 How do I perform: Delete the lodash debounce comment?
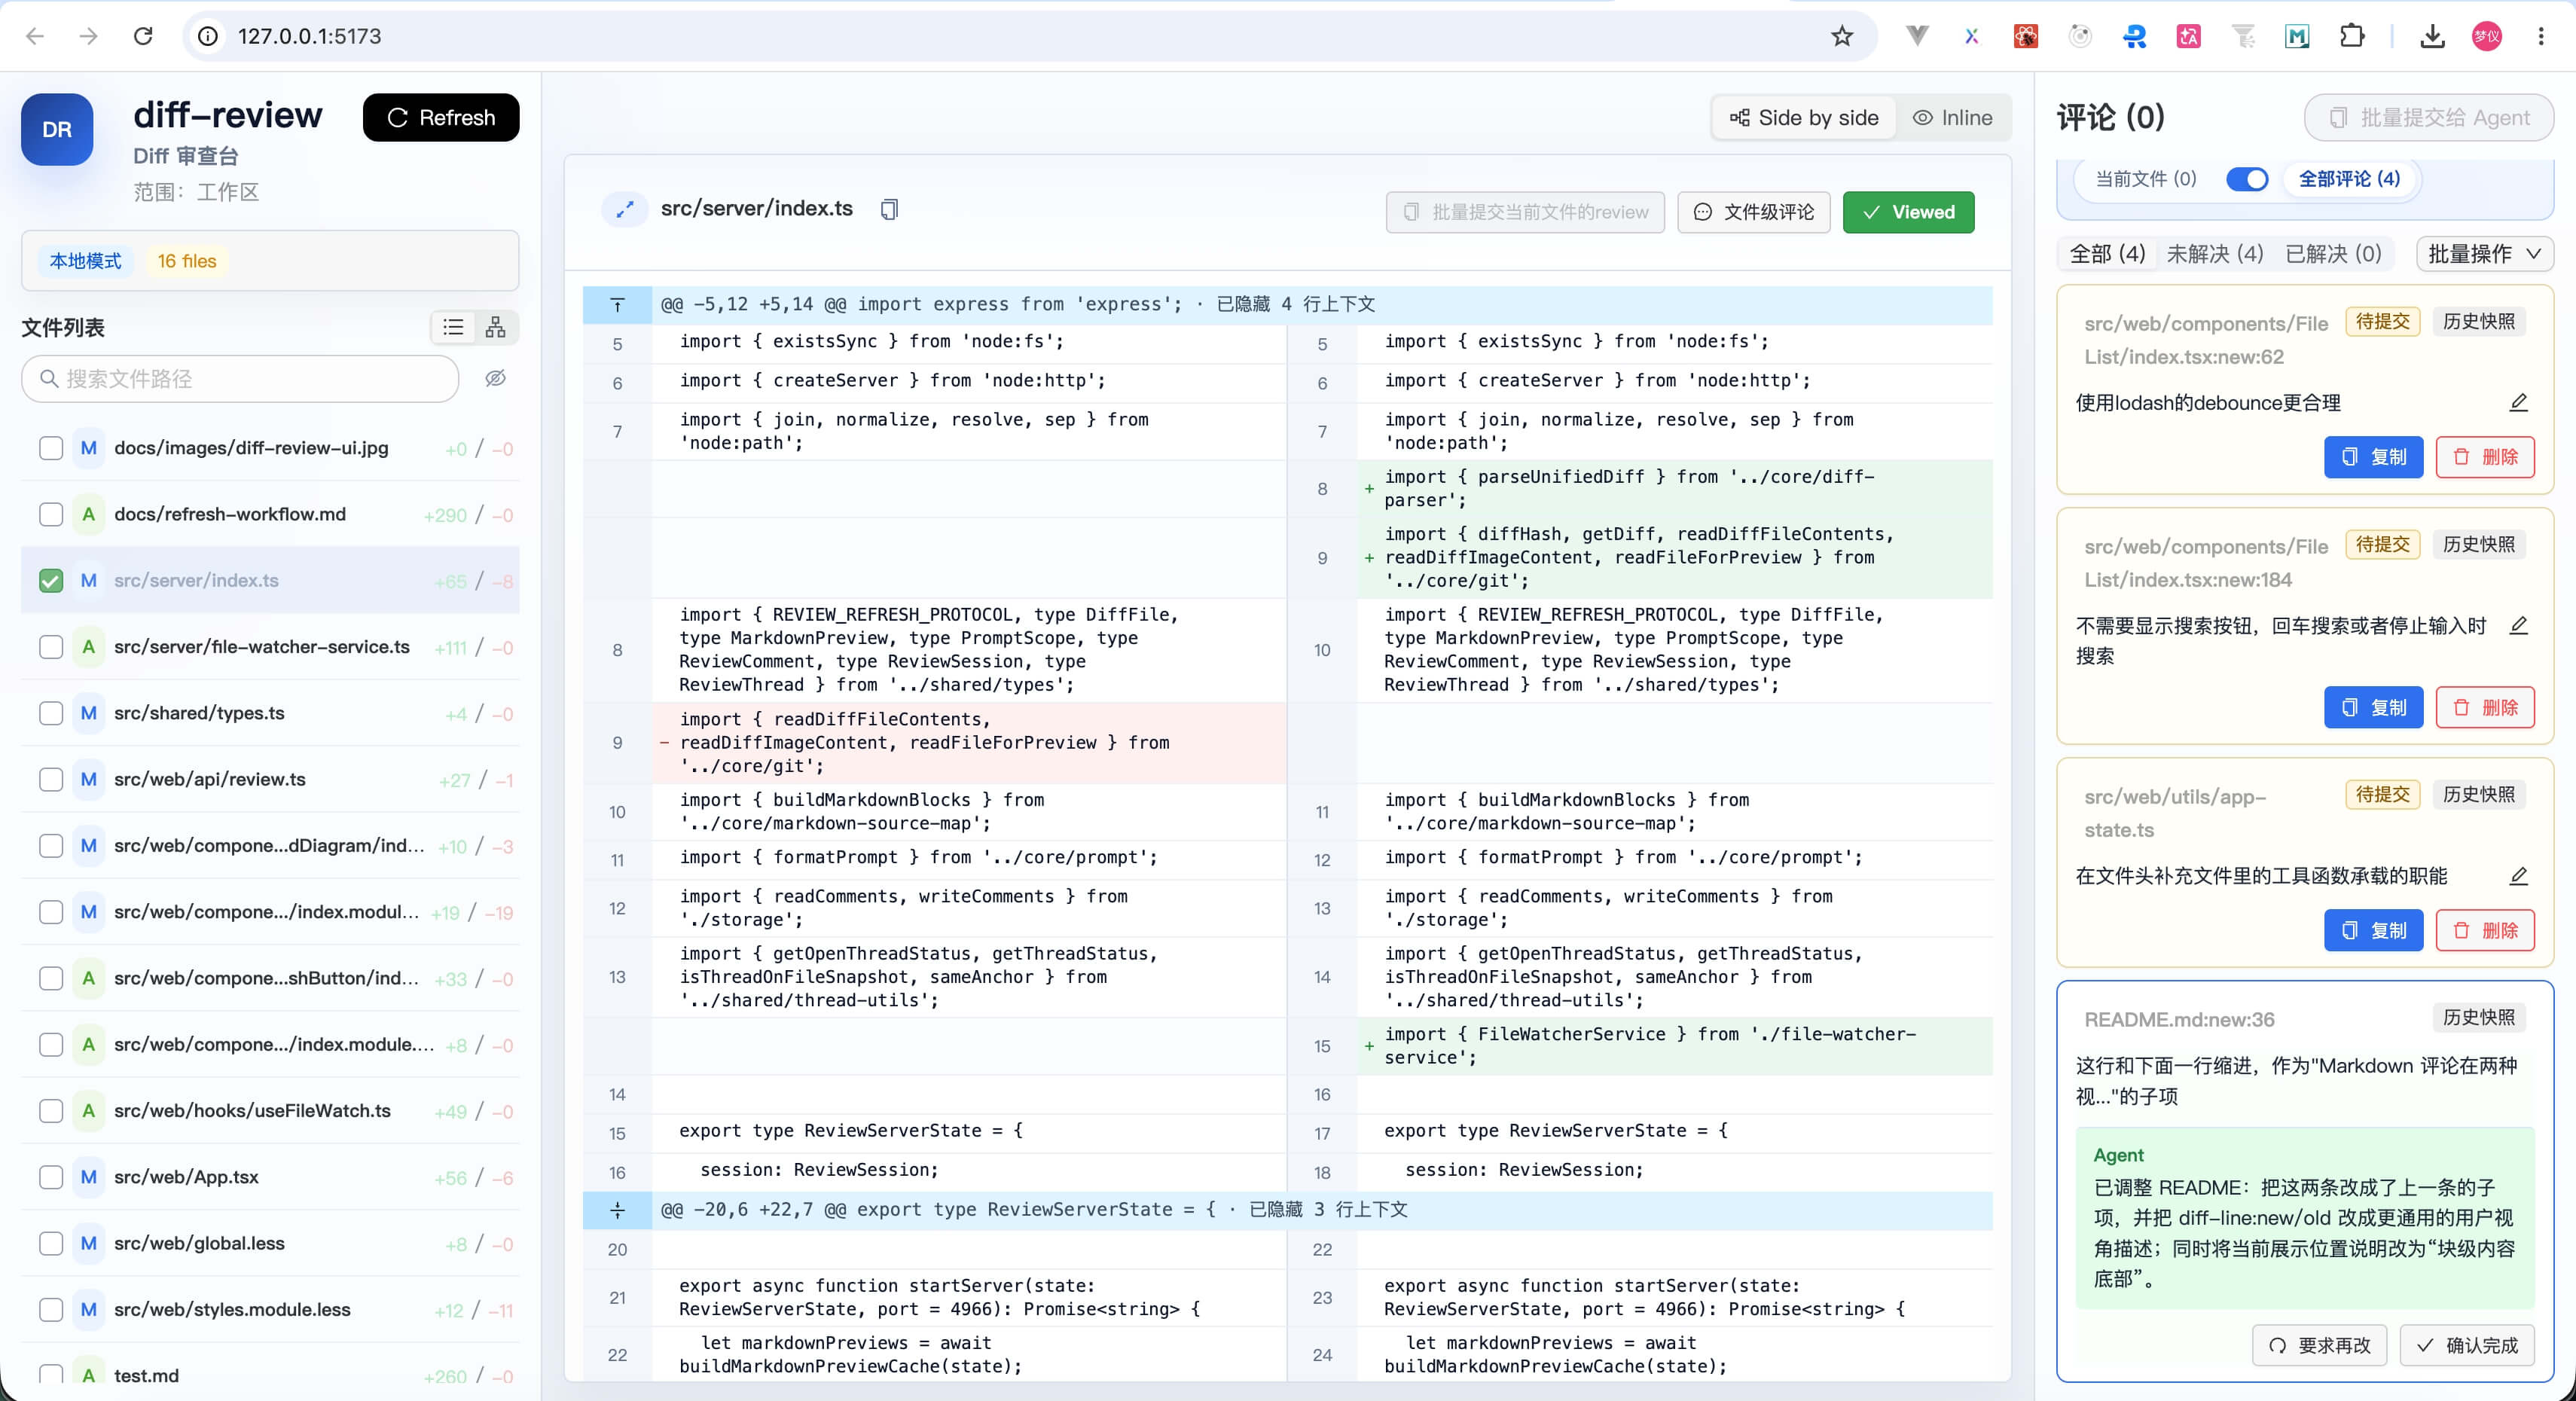coord(2485,457)
